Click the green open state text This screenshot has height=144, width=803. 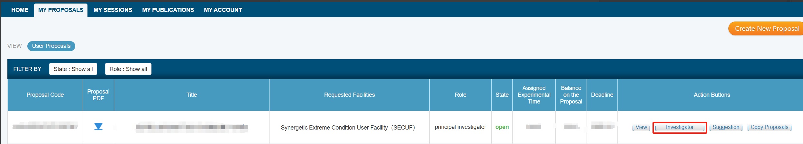[502, 127]
